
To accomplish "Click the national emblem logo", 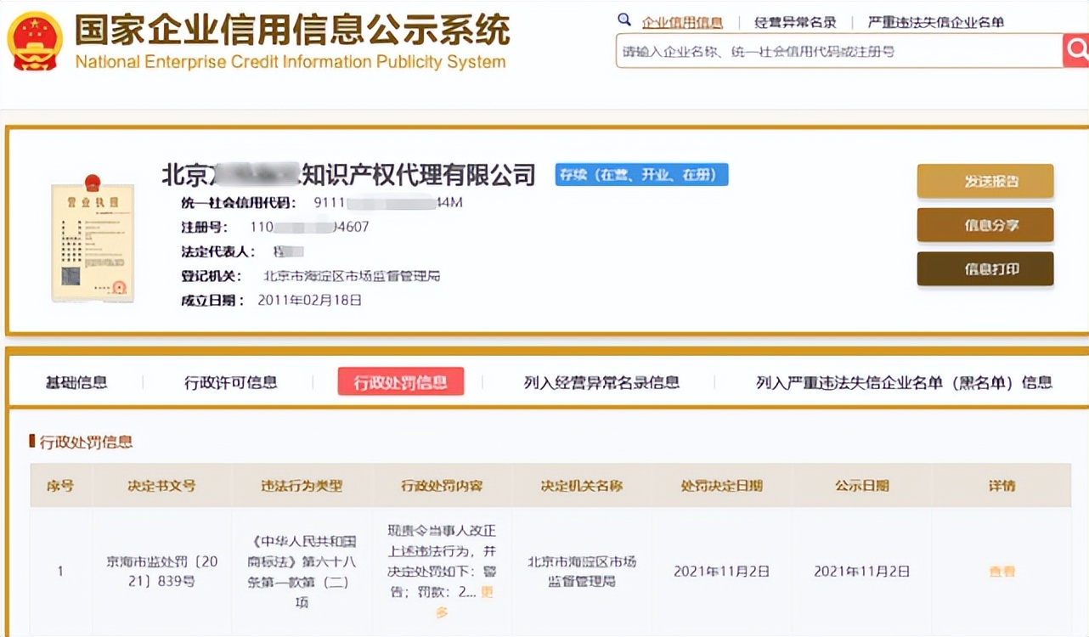I will (33, 41).
